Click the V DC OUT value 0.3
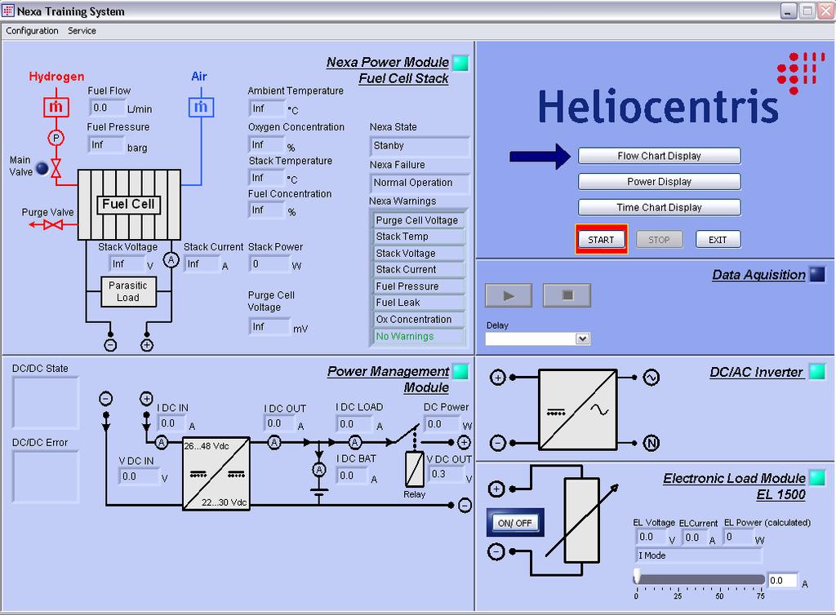This screenshot has width=836, height=615. (x=445, y=474)
